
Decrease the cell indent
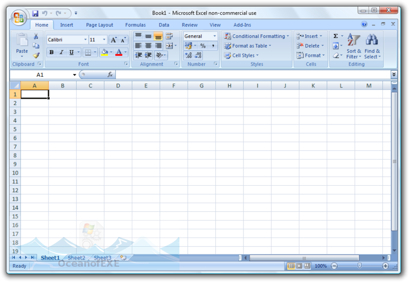138,55
